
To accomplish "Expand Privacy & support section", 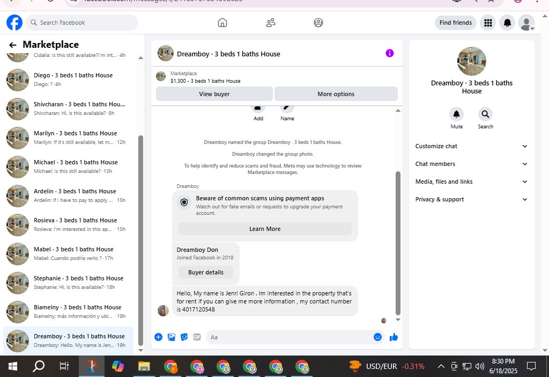I will 471,199.
